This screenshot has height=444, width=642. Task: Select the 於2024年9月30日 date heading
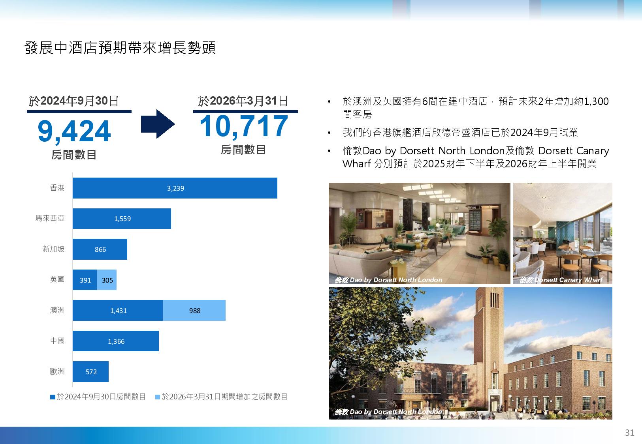74,101
